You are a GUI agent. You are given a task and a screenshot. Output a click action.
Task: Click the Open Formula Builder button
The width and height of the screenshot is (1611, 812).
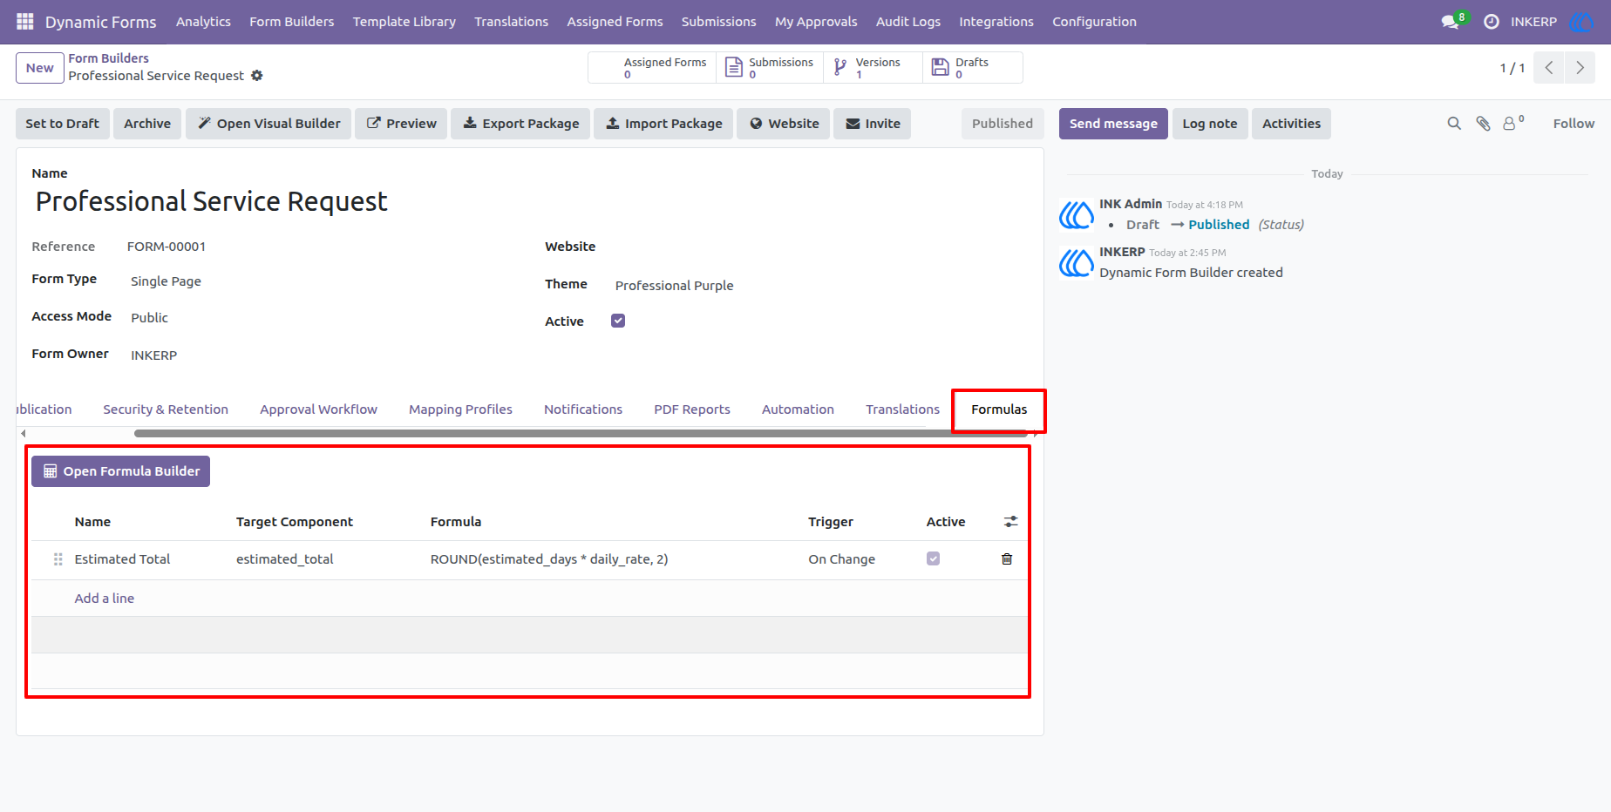[x=121, y=471]
